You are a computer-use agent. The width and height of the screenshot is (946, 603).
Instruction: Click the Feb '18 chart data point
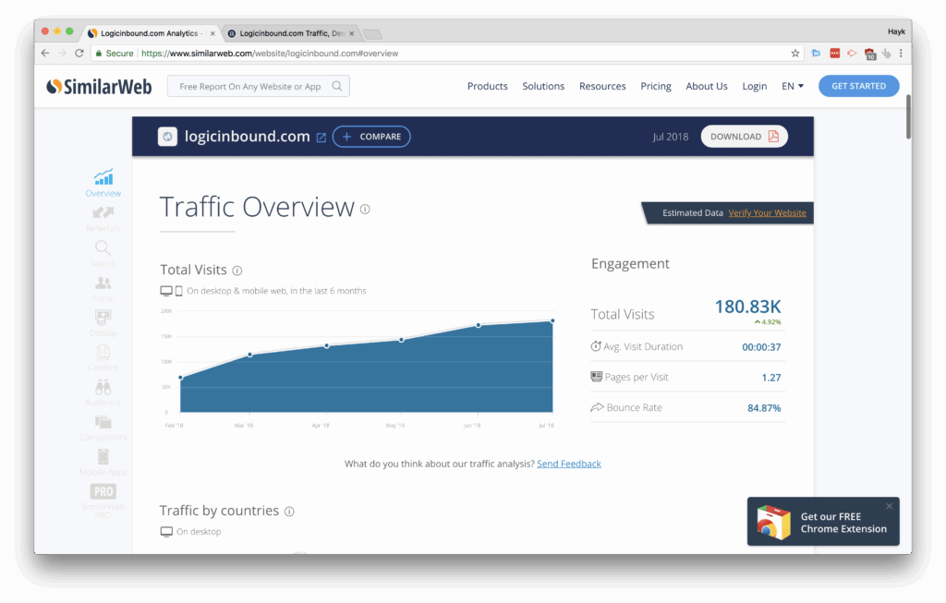pyautogui.click(x=180, y=378)
